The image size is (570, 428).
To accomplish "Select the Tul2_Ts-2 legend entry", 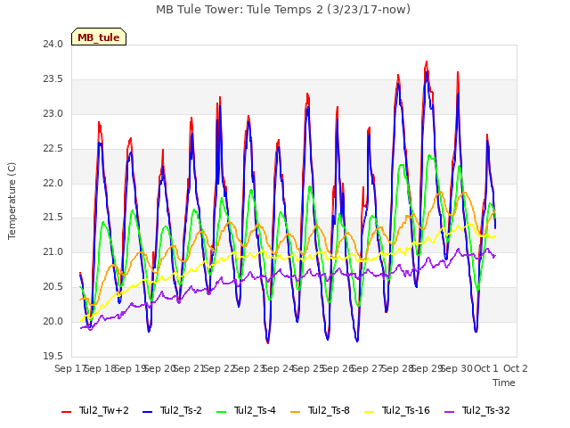I will (172, 411).
